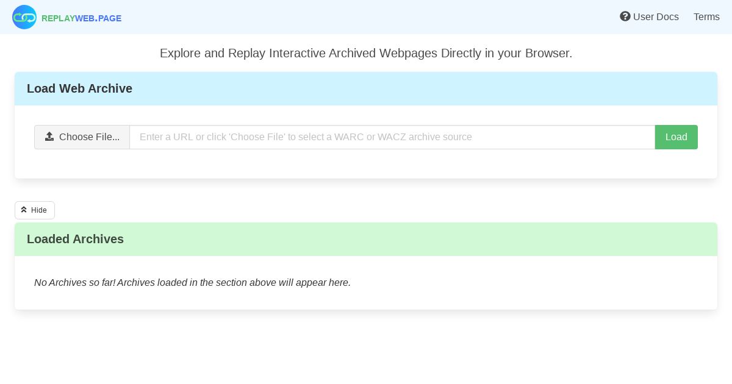Image resolution: width=732 pixels, height=384 pixels.
Task: Click empty space below the URL input row
Action: point(366,164)
